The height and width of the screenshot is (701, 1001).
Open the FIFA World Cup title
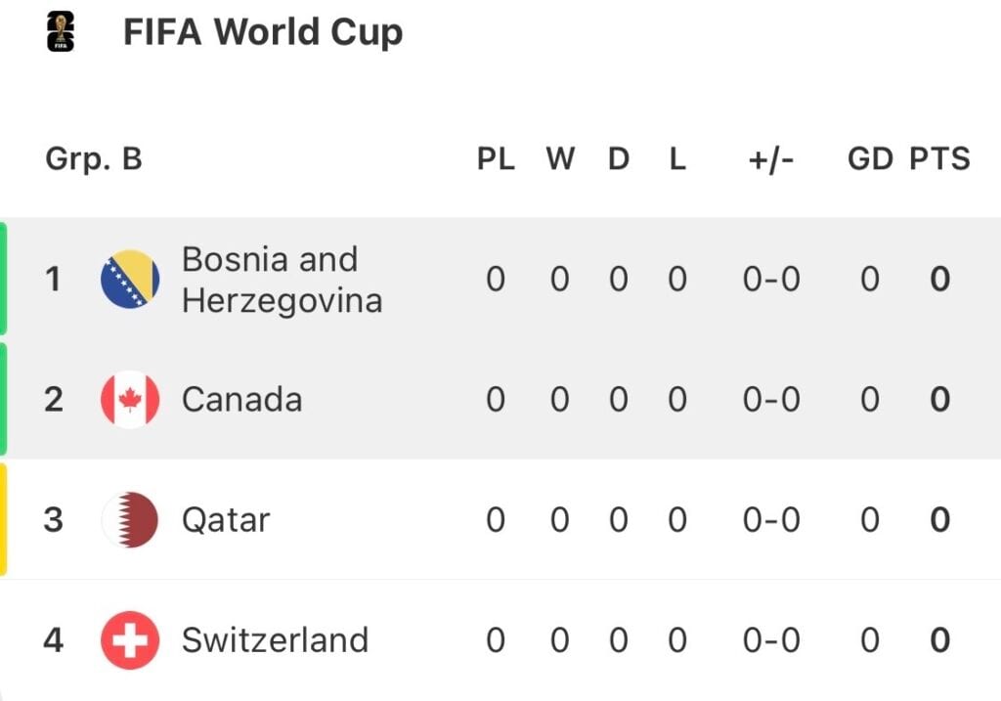pyautogui.click(x=263, y=32)
